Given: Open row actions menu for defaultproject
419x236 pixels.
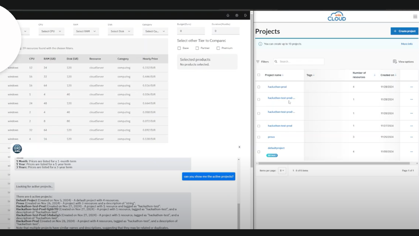Looking at the screenshot, I should [x=412, y=152].
